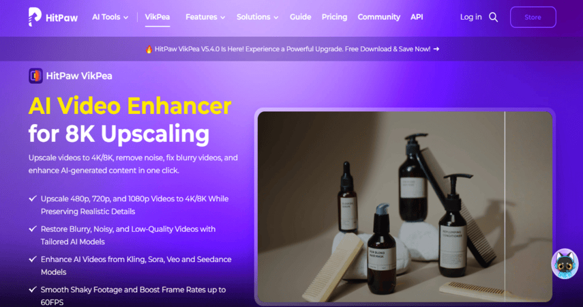The image size is (583, 307).
Task: Click the HitPaw VikPea product icon
Action: (35, 76)
